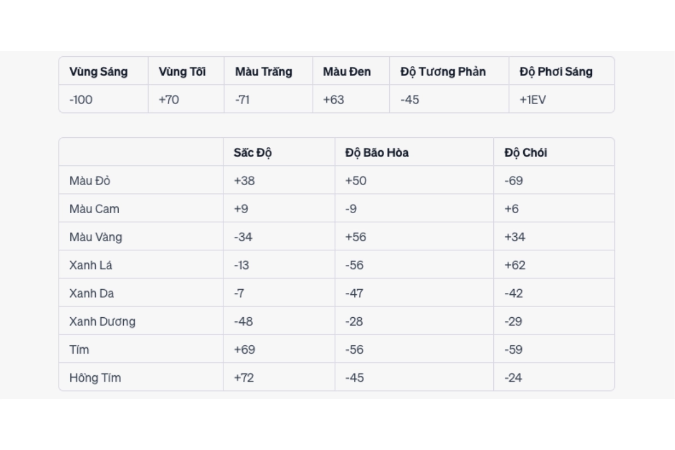Click the Độ Chói column header
675x450 pixels.
526,153
